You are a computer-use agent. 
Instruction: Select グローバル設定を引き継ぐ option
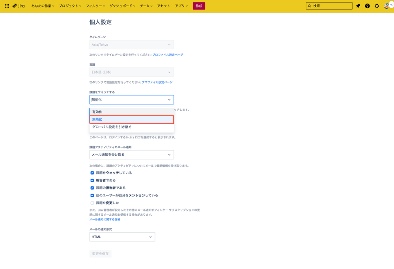point(132,127)
